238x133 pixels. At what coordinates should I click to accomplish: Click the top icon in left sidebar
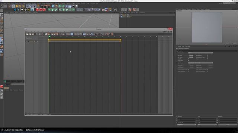[x=1, y=10]
